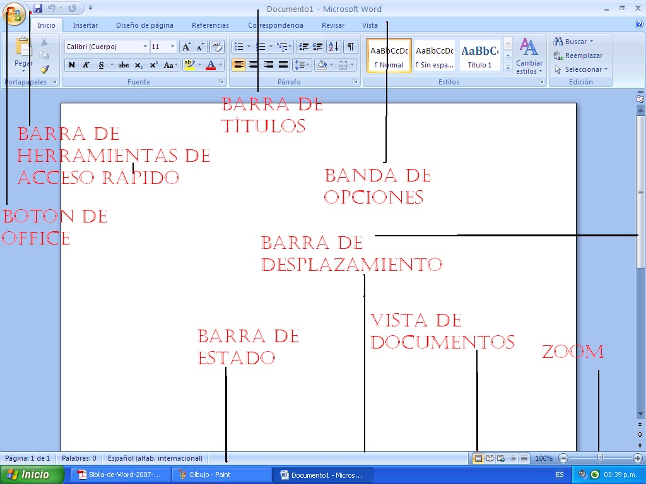The width and height of the screenshot is (646, 484).
Task: Toggle superscript formatting
Action: (154, 65)
